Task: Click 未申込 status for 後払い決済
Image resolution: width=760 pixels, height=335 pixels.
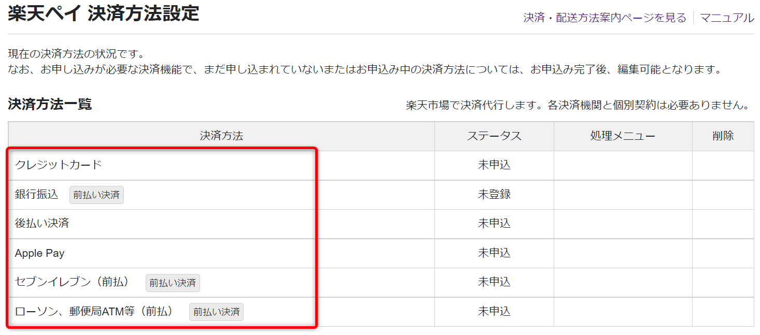Action: [494, 224]
